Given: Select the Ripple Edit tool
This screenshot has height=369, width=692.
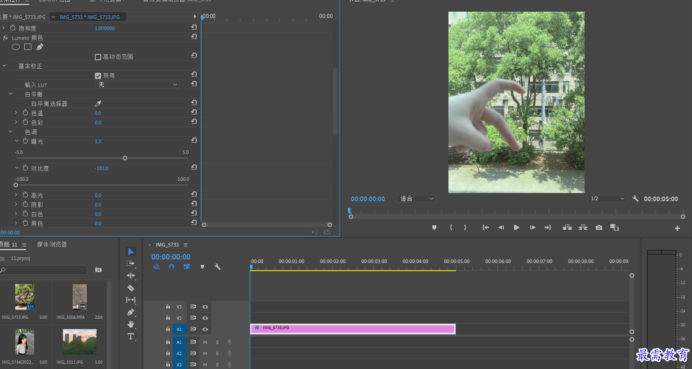Looking at the screenshot, I should [131, 276].
